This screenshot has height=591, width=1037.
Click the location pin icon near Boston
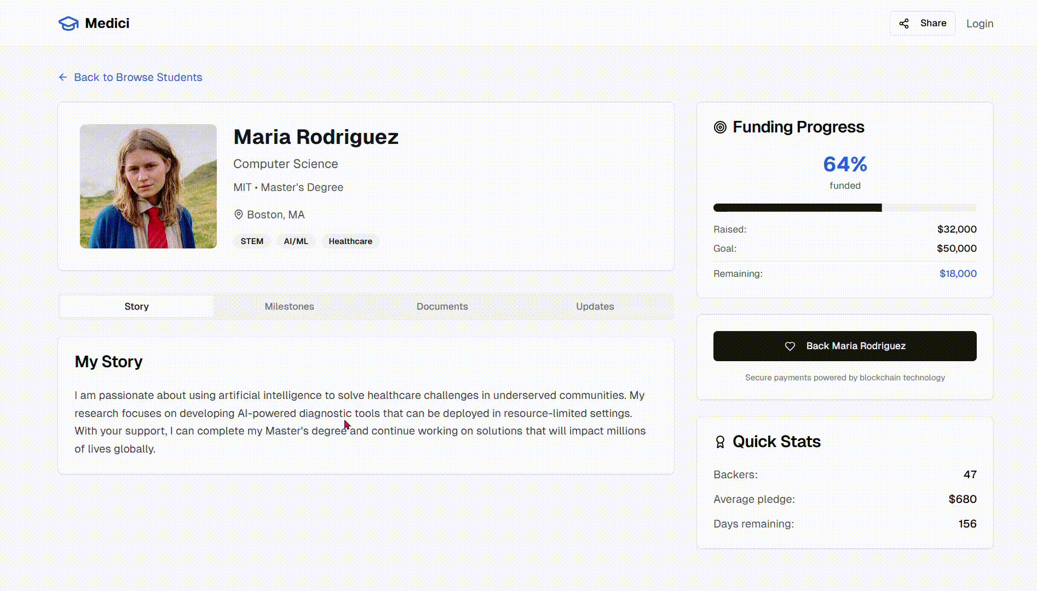239,215
